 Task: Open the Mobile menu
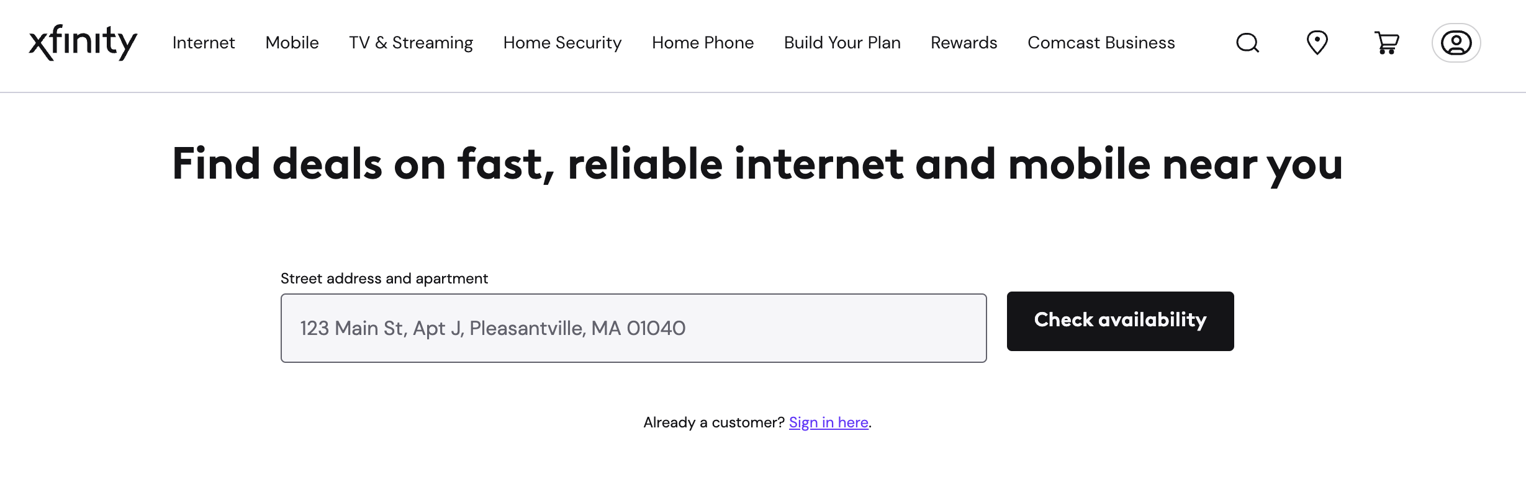click(x=292, y=43)
